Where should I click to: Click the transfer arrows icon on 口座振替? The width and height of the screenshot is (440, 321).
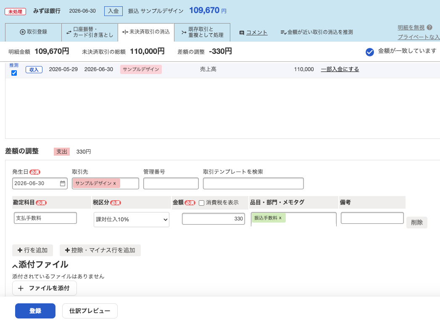69,32
